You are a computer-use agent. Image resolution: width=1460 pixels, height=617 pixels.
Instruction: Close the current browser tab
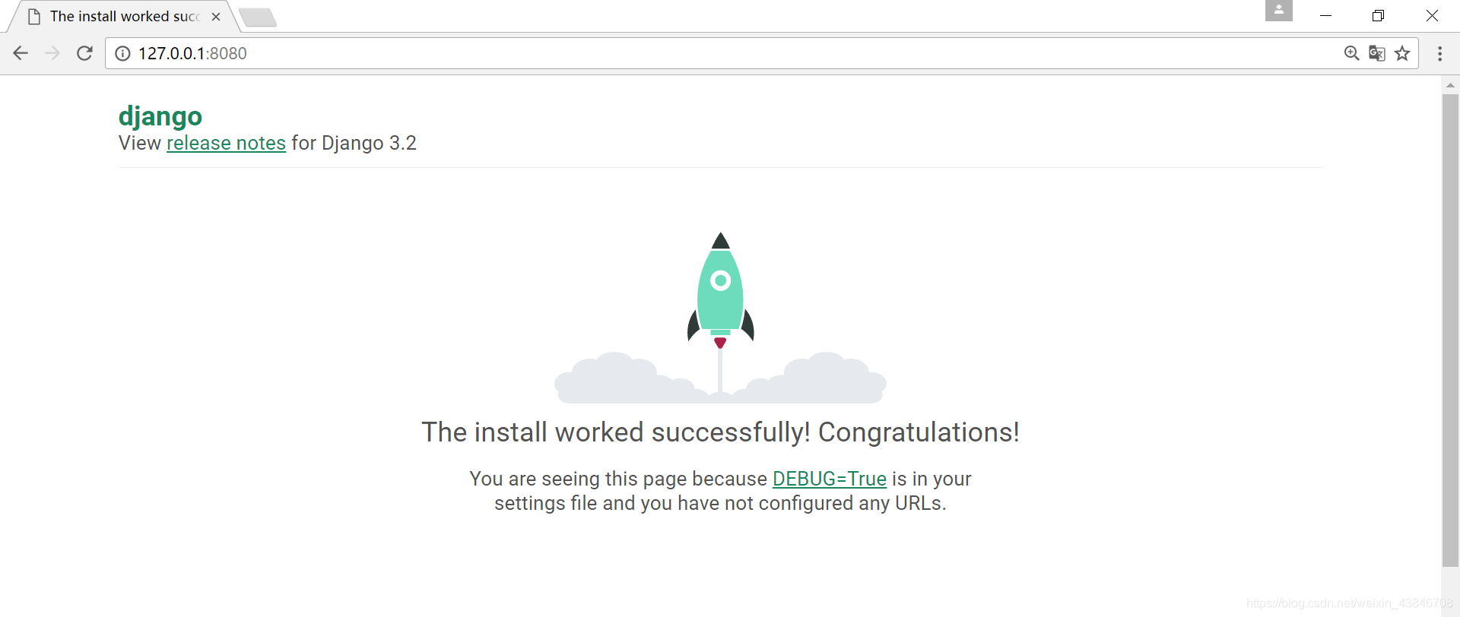pyautogui.click(x=216, y=16)
